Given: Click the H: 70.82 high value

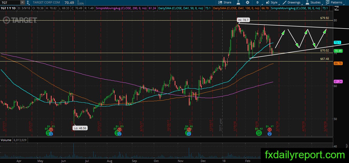Looking at the screenshot, I should coord(51,8).
